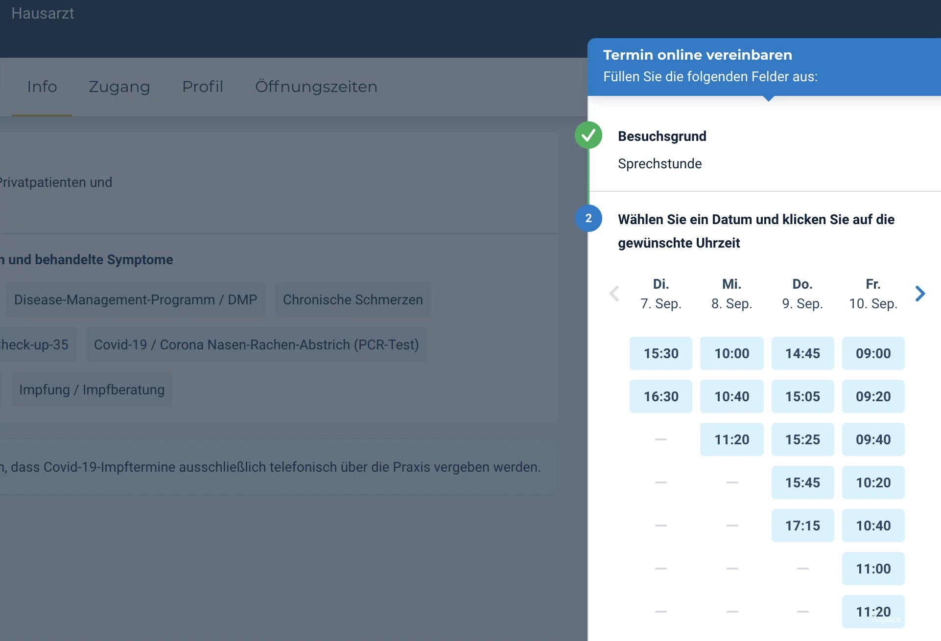Select the 11:00 Friday time

point(873,569)
